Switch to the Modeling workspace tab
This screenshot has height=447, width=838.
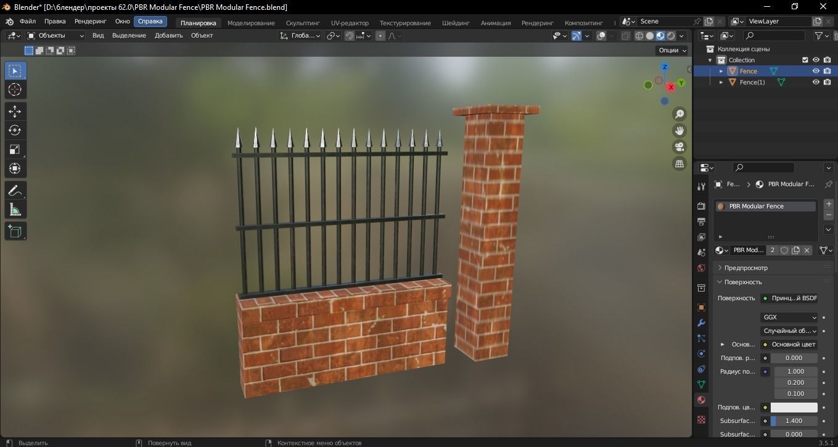point(251,23)
